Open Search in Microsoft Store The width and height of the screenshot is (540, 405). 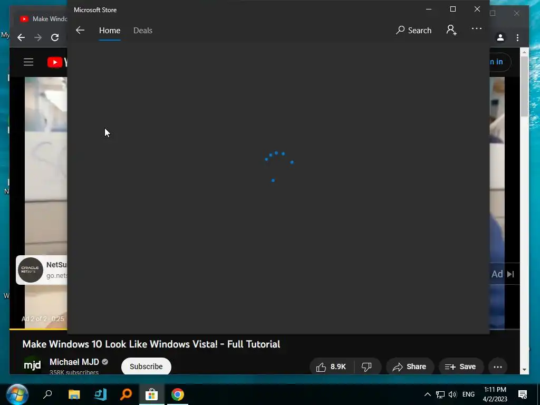pyautogui.click(x=413, y=30)
